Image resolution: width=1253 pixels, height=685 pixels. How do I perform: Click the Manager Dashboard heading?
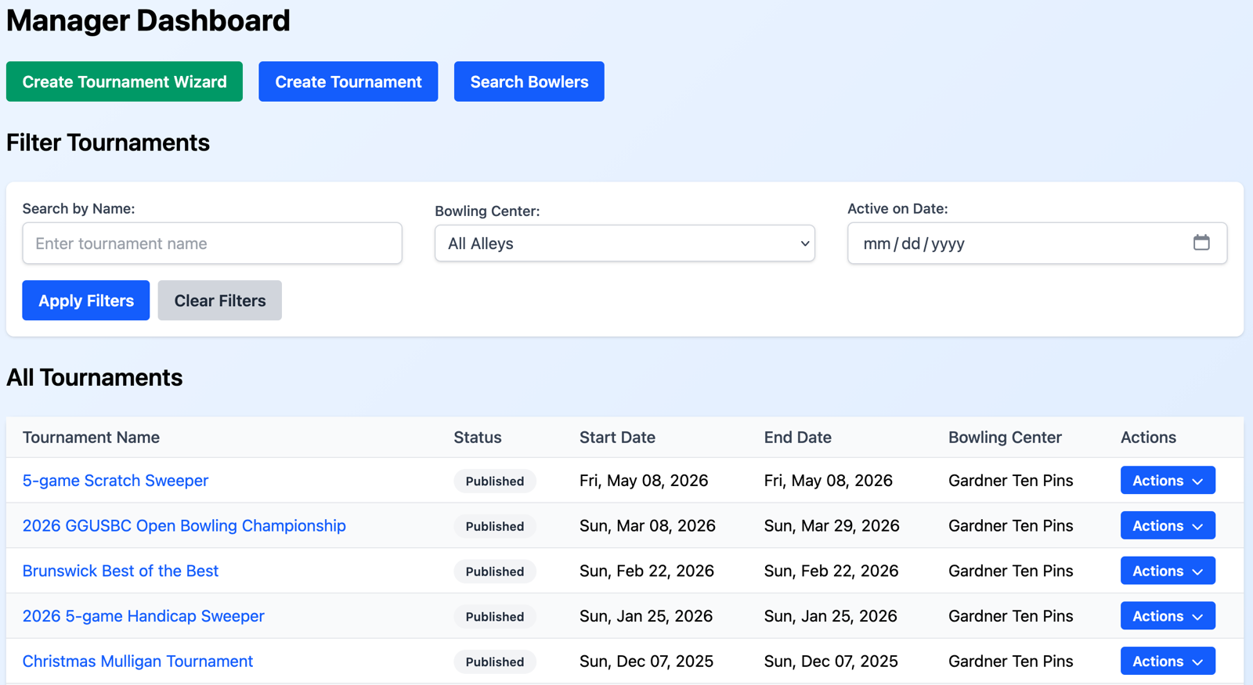tap(148, 20)
